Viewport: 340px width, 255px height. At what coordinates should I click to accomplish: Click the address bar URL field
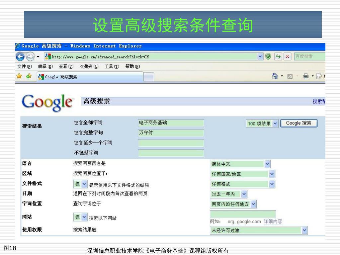coord(151,57)
